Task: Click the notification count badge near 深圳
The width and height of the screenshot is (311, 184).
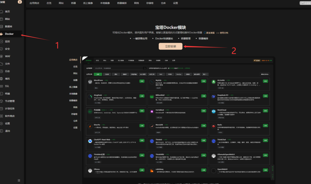Action: [20, 2]
